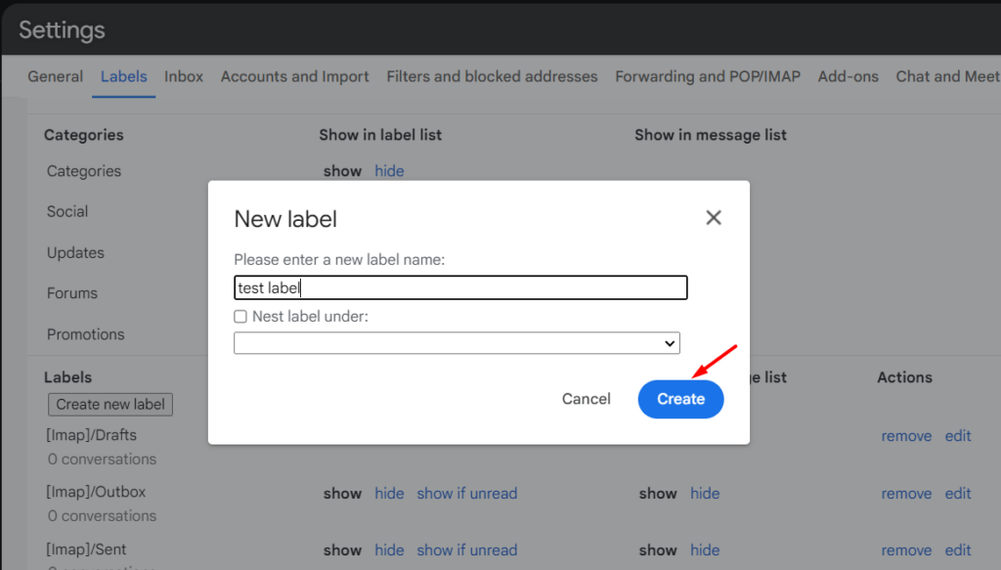
Task: Click the Social category row text
Action: pos(67,212)
